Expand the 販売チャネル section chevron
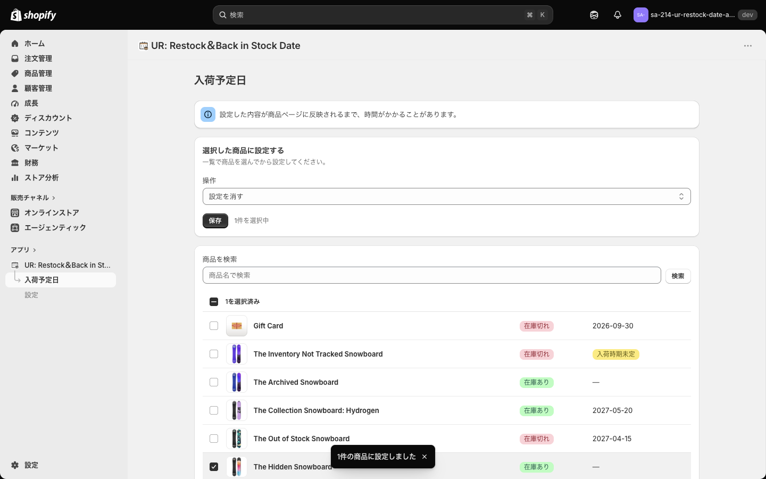This screenshot has width=766, height=479. tap(54, 198)
